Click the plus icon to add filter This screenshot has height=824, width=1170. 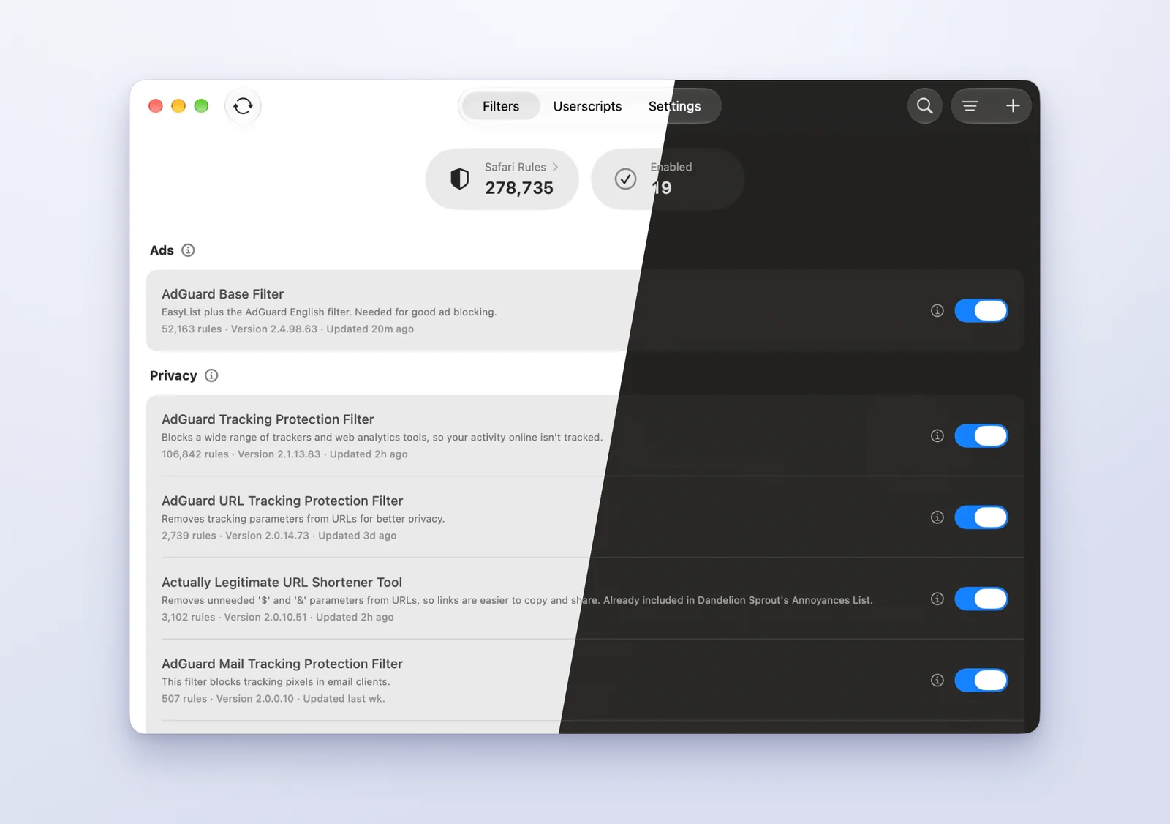point(1013,106)
